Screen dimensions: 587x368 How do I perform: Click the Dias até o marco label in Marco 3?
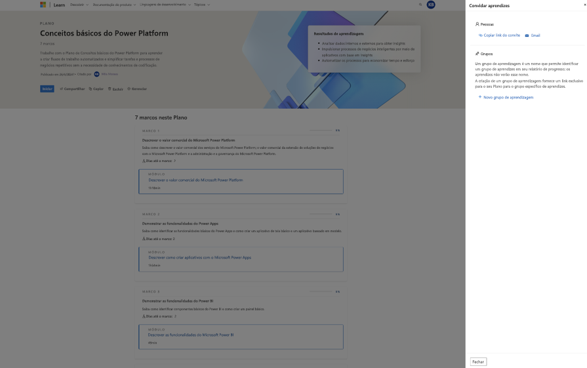click(x=159, y=316)
